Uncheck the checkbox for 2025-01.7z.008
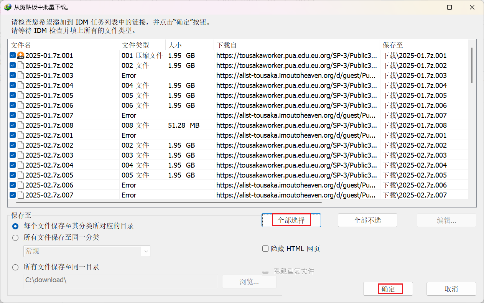 click(13, 125)
